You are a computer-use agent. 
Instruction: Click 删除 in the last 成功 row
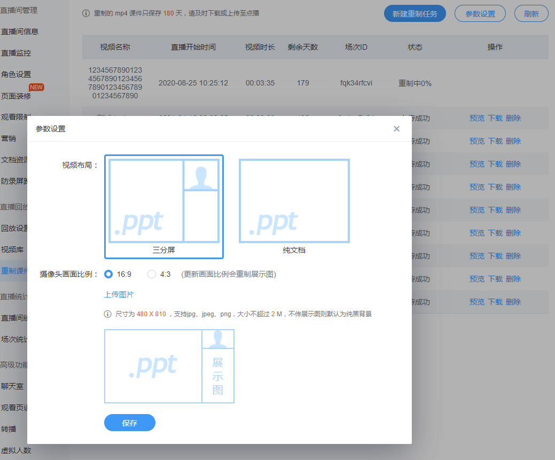pos(513,302)
